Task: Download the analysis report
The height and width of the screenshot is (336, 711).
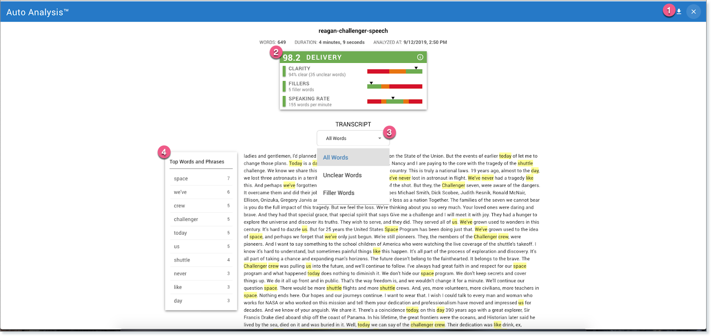Action: coord(679,12)
